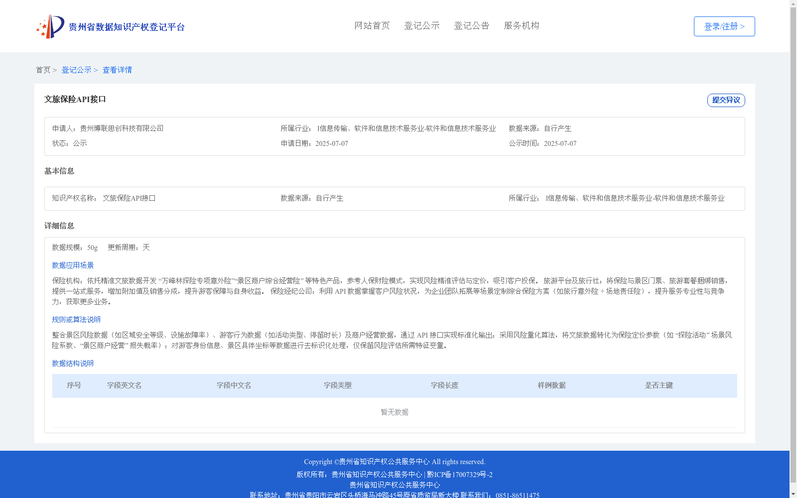Open 网站首页 navigation item
The width and height of the screenshot is (797, 498).
[372, 26]
